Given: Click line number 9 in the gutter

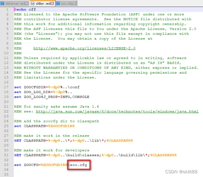Looking at the screenshot, I should [x=7, y=48].
